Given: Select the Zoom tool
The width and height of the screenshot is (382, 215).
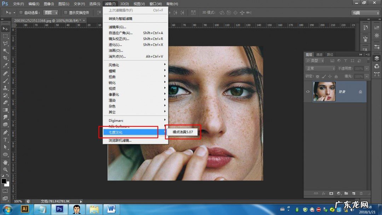Looking at the screenshot, I should 5,169.
